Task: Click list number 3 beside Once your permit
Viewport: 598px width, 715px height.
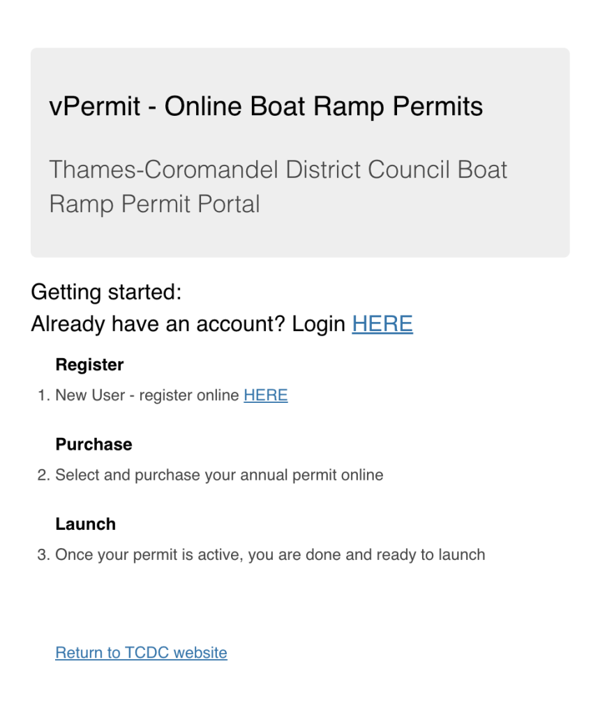Action: pyautogui.click(x=43, y=554)
